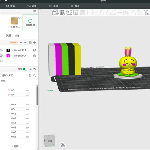Edit the filament 2 Generic PLA preset
The image size is (150, 150).
[34, 50]
